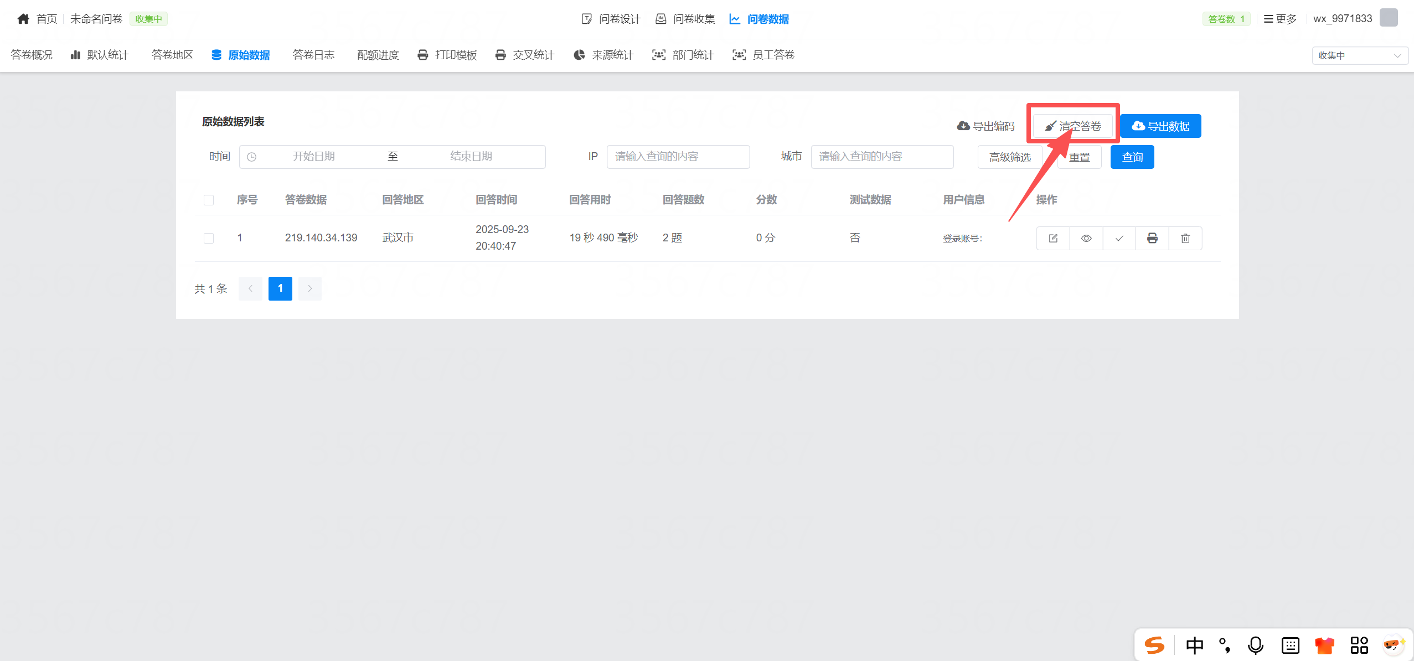This screenshot has width=1414, height=661.
Task: Delete row 1 with the trash icon
Action: point(1185,238)
